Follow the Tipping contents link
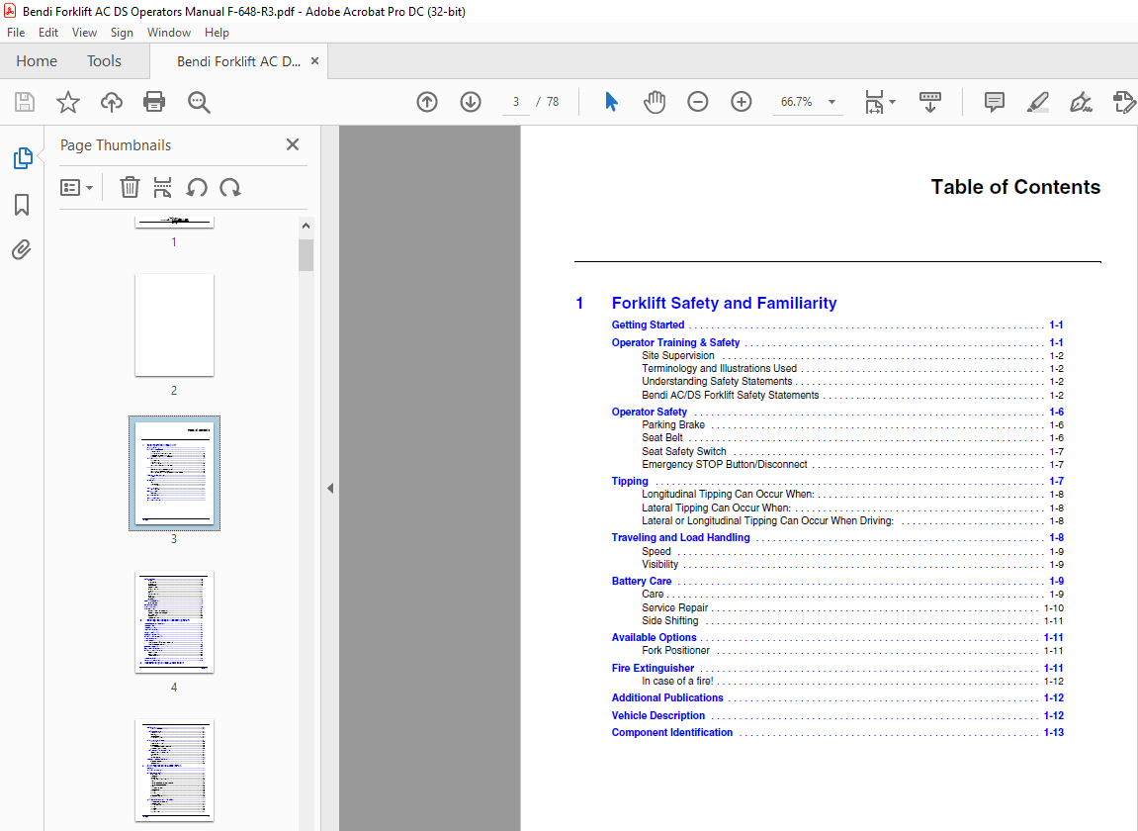This screenshot has height=831, width=1138. click(629, 481)
